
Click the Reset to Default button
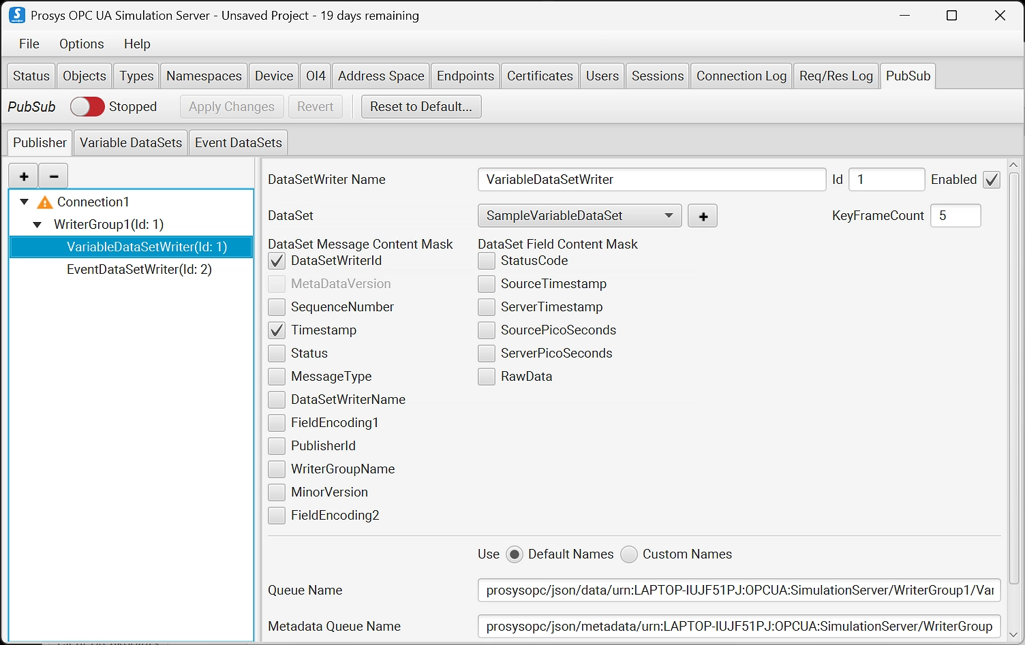(x=420, y=107)
